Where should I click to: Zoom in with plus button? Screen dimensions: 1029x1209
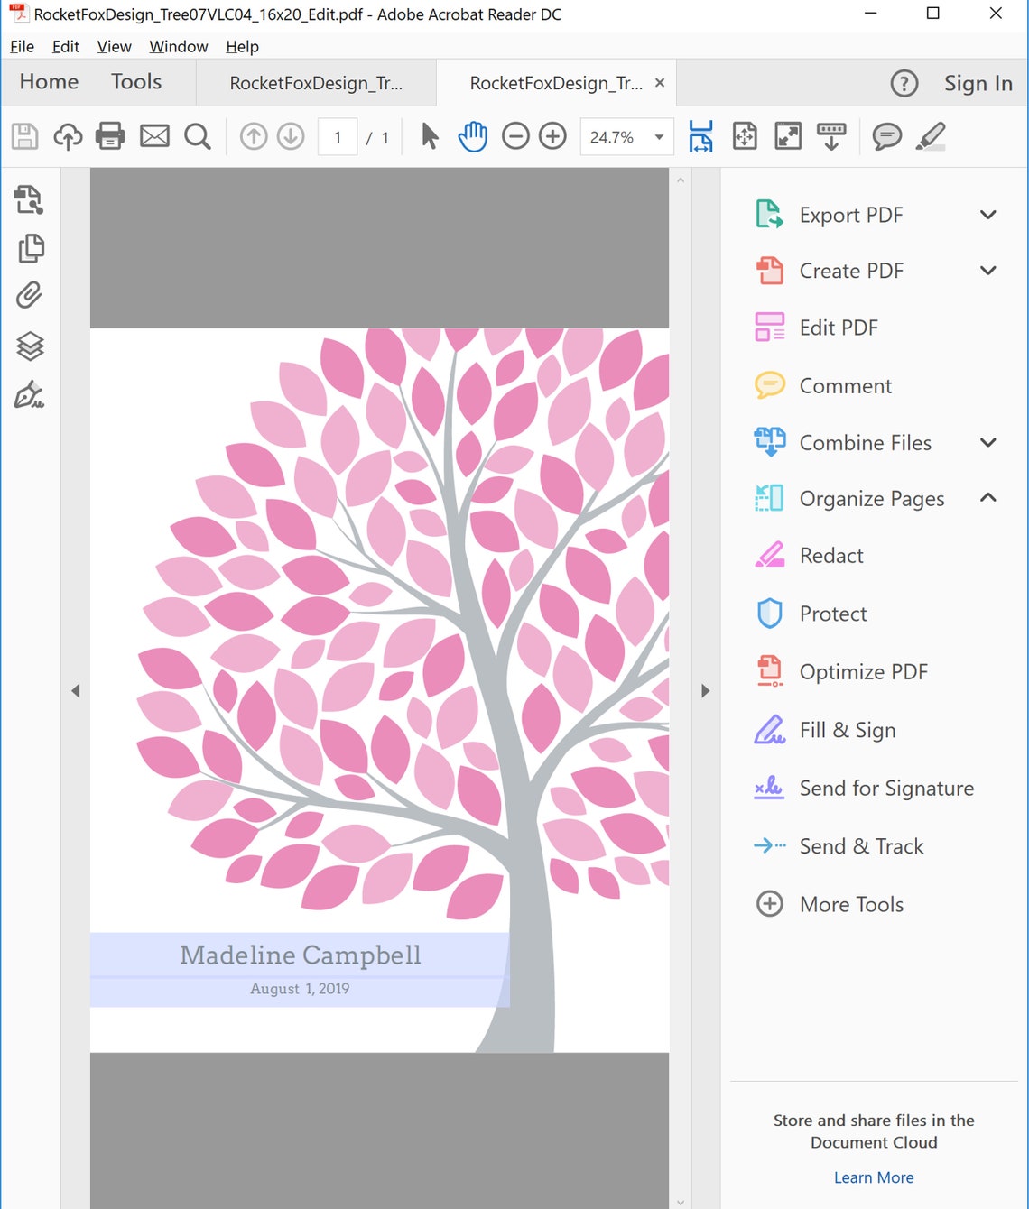click(552, 136)
